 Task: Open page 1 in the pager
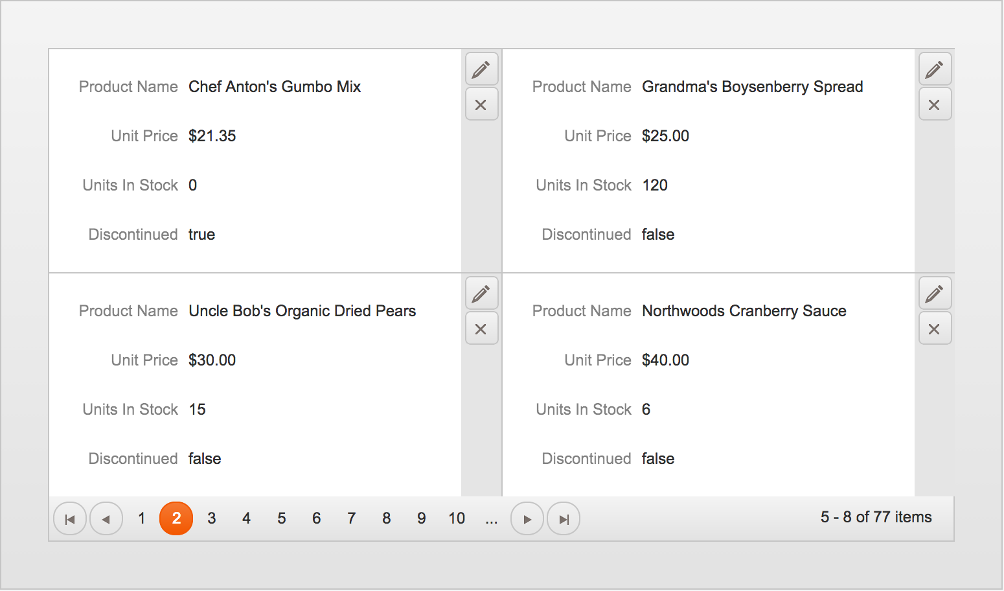pyautogui.click(x=141, y=518)
